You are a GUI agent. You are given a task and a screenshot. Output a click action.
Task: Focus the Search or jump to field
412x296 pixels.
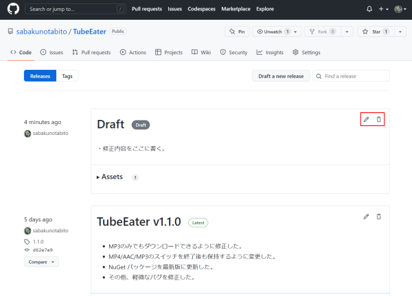coord(76,9)
